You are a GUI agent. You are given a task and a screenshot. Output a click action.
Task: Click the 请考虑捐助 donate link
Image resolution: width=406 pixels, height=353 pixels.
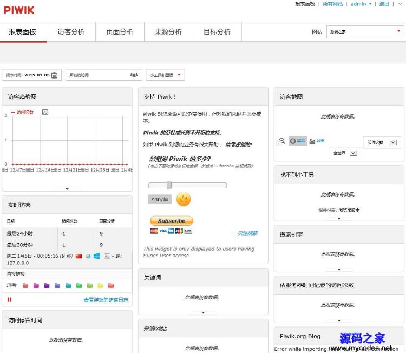pos(238,144)
